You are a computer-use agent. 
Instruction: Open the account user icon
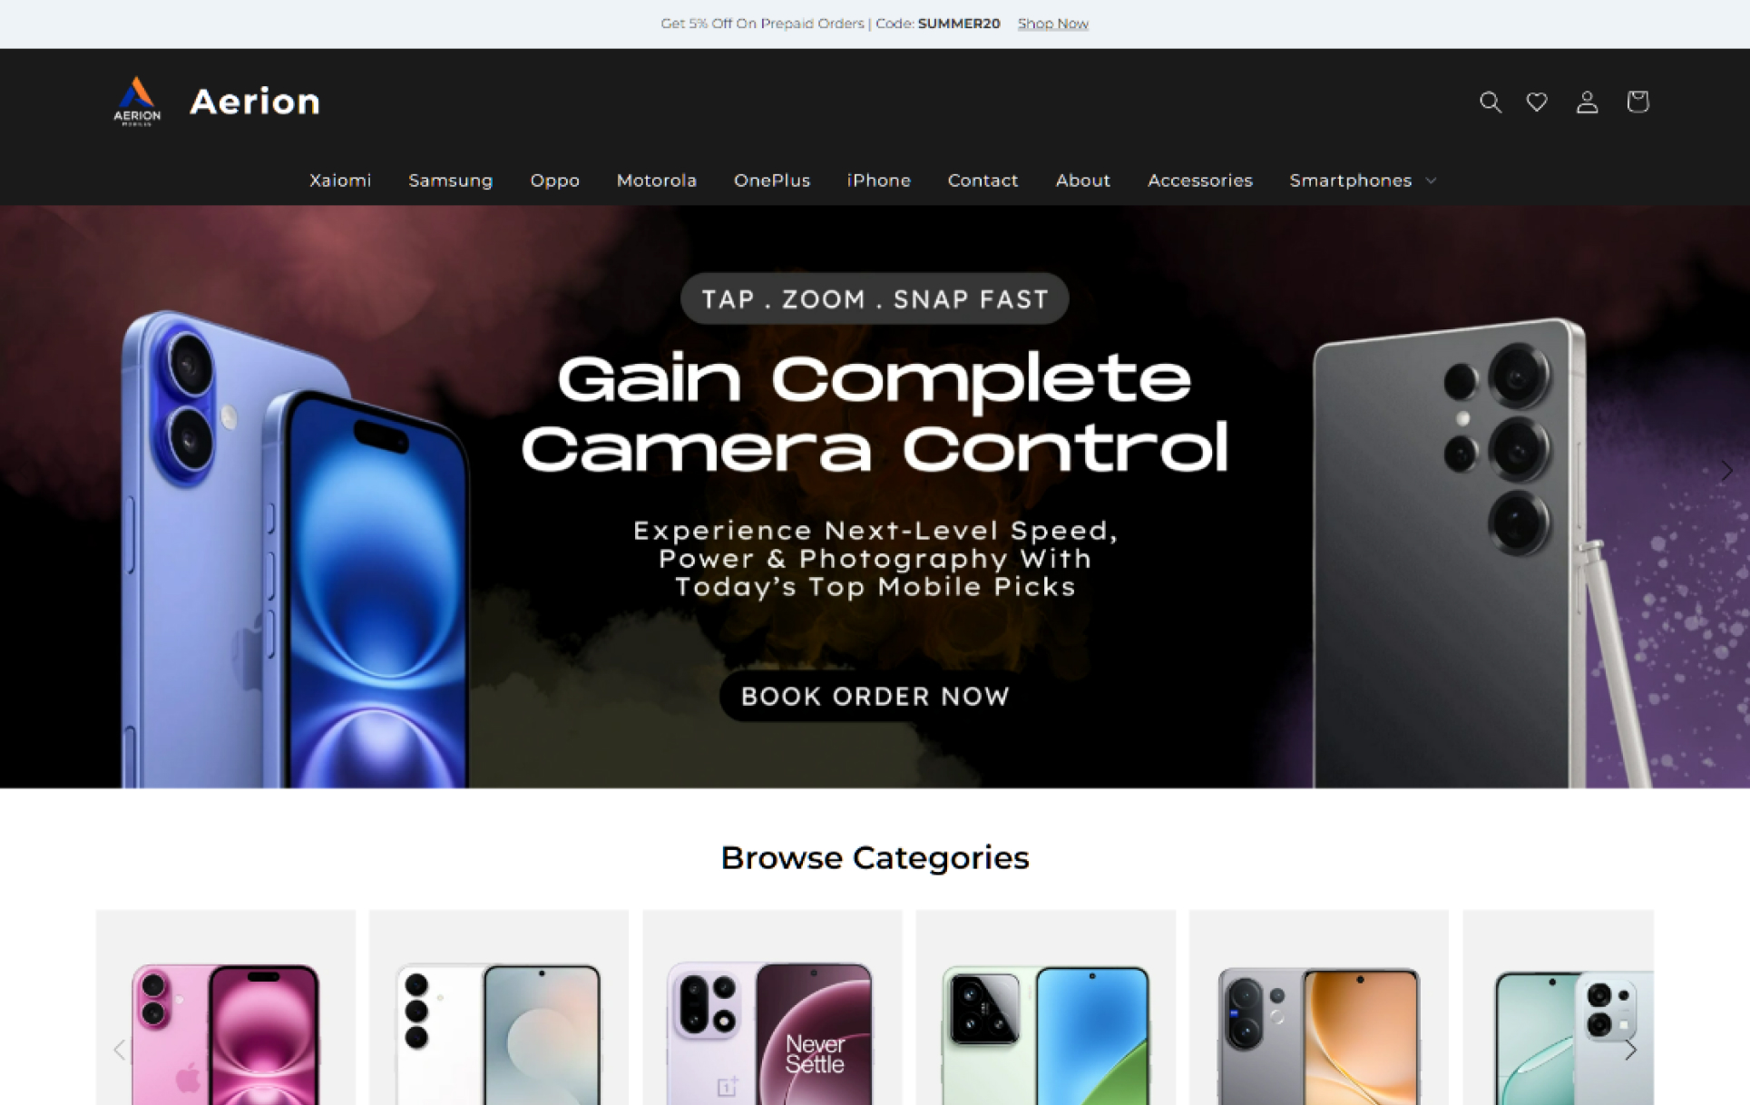[x=1587, y=102]
